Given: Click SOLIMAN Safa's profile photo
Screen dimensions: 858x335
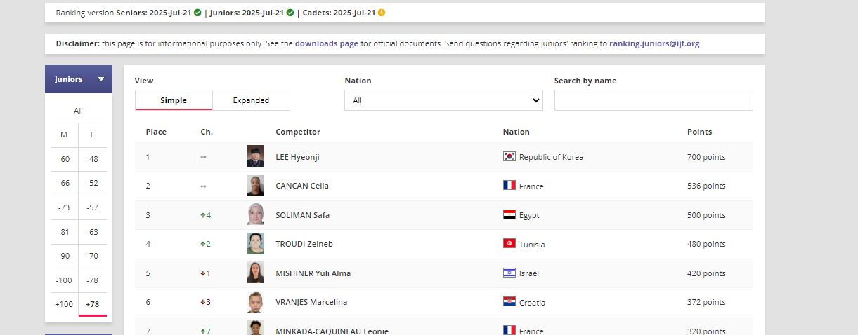Looking at the screenshot, I should pos(256,214).
